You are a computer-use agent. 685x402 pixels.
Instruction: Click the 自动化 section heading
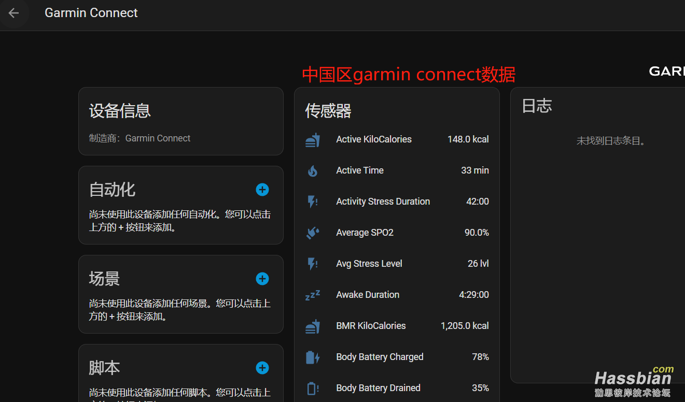point(112,190)
